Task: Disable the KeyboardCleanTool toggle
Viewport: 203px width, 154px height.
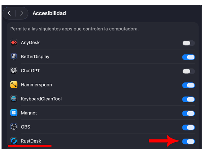Action: (x=189, y=99)
